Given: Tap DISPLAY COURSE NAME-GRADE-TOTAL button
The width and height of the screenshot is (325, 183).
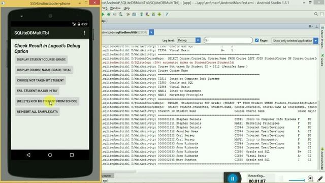Looking at the screenshot, I should pyautogui.click(x=44, y=70).
